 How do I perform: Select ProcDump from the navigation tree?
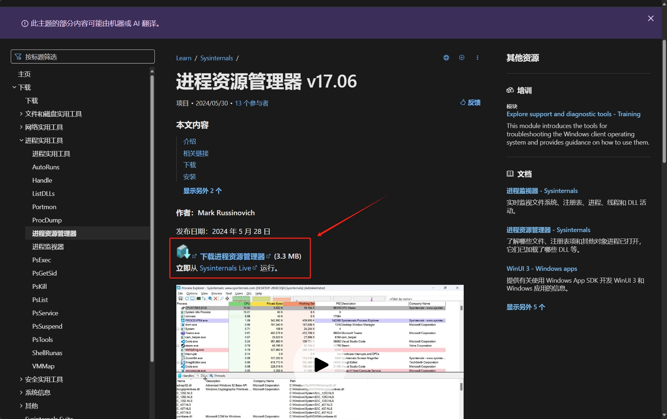[47, 220]
